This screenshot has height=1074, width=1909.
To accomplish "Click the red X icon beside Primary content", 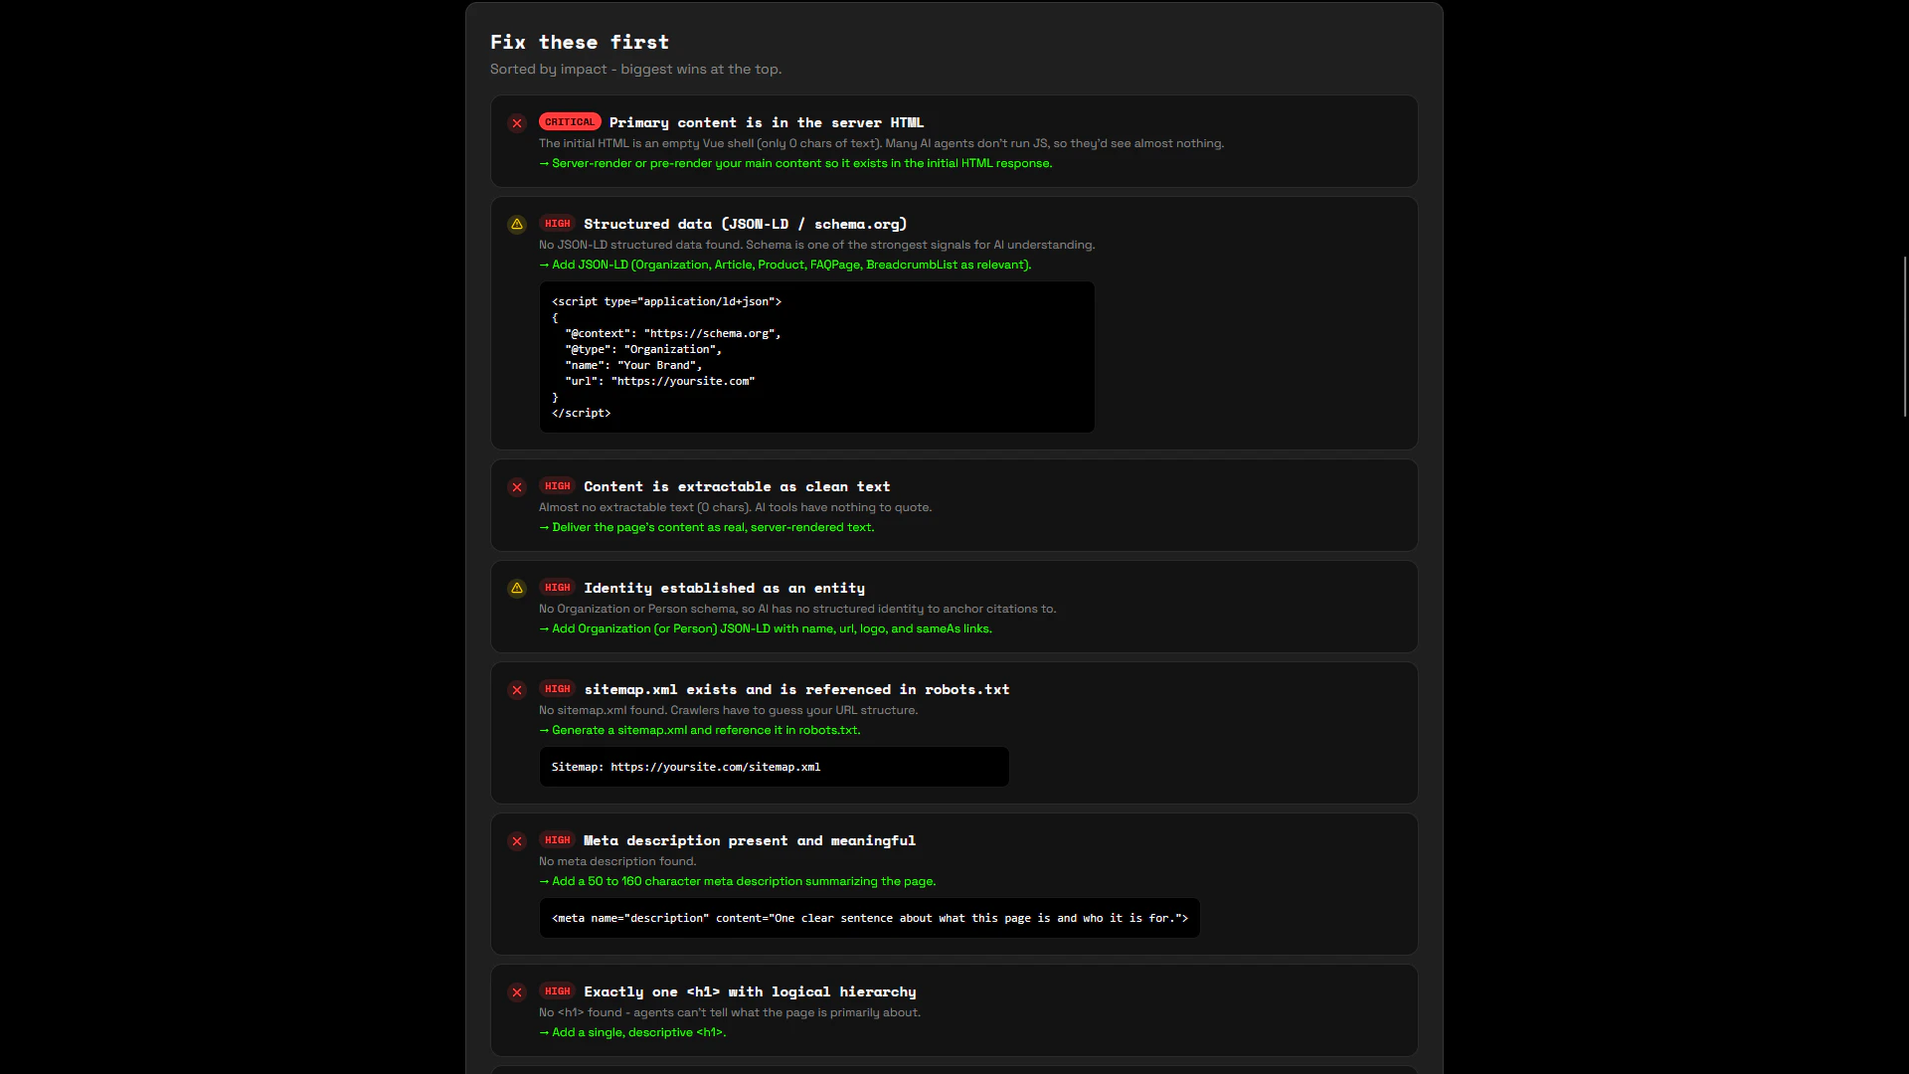I will (517, 123).
